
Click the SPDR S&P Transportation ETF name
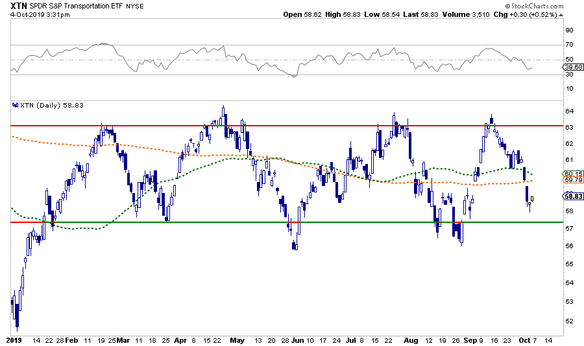pos(76,6)
